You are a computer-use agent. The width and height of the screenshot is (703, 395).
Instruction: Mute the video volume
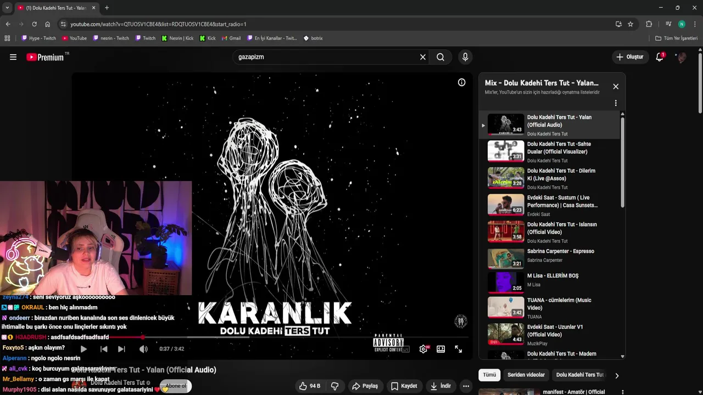143,349
